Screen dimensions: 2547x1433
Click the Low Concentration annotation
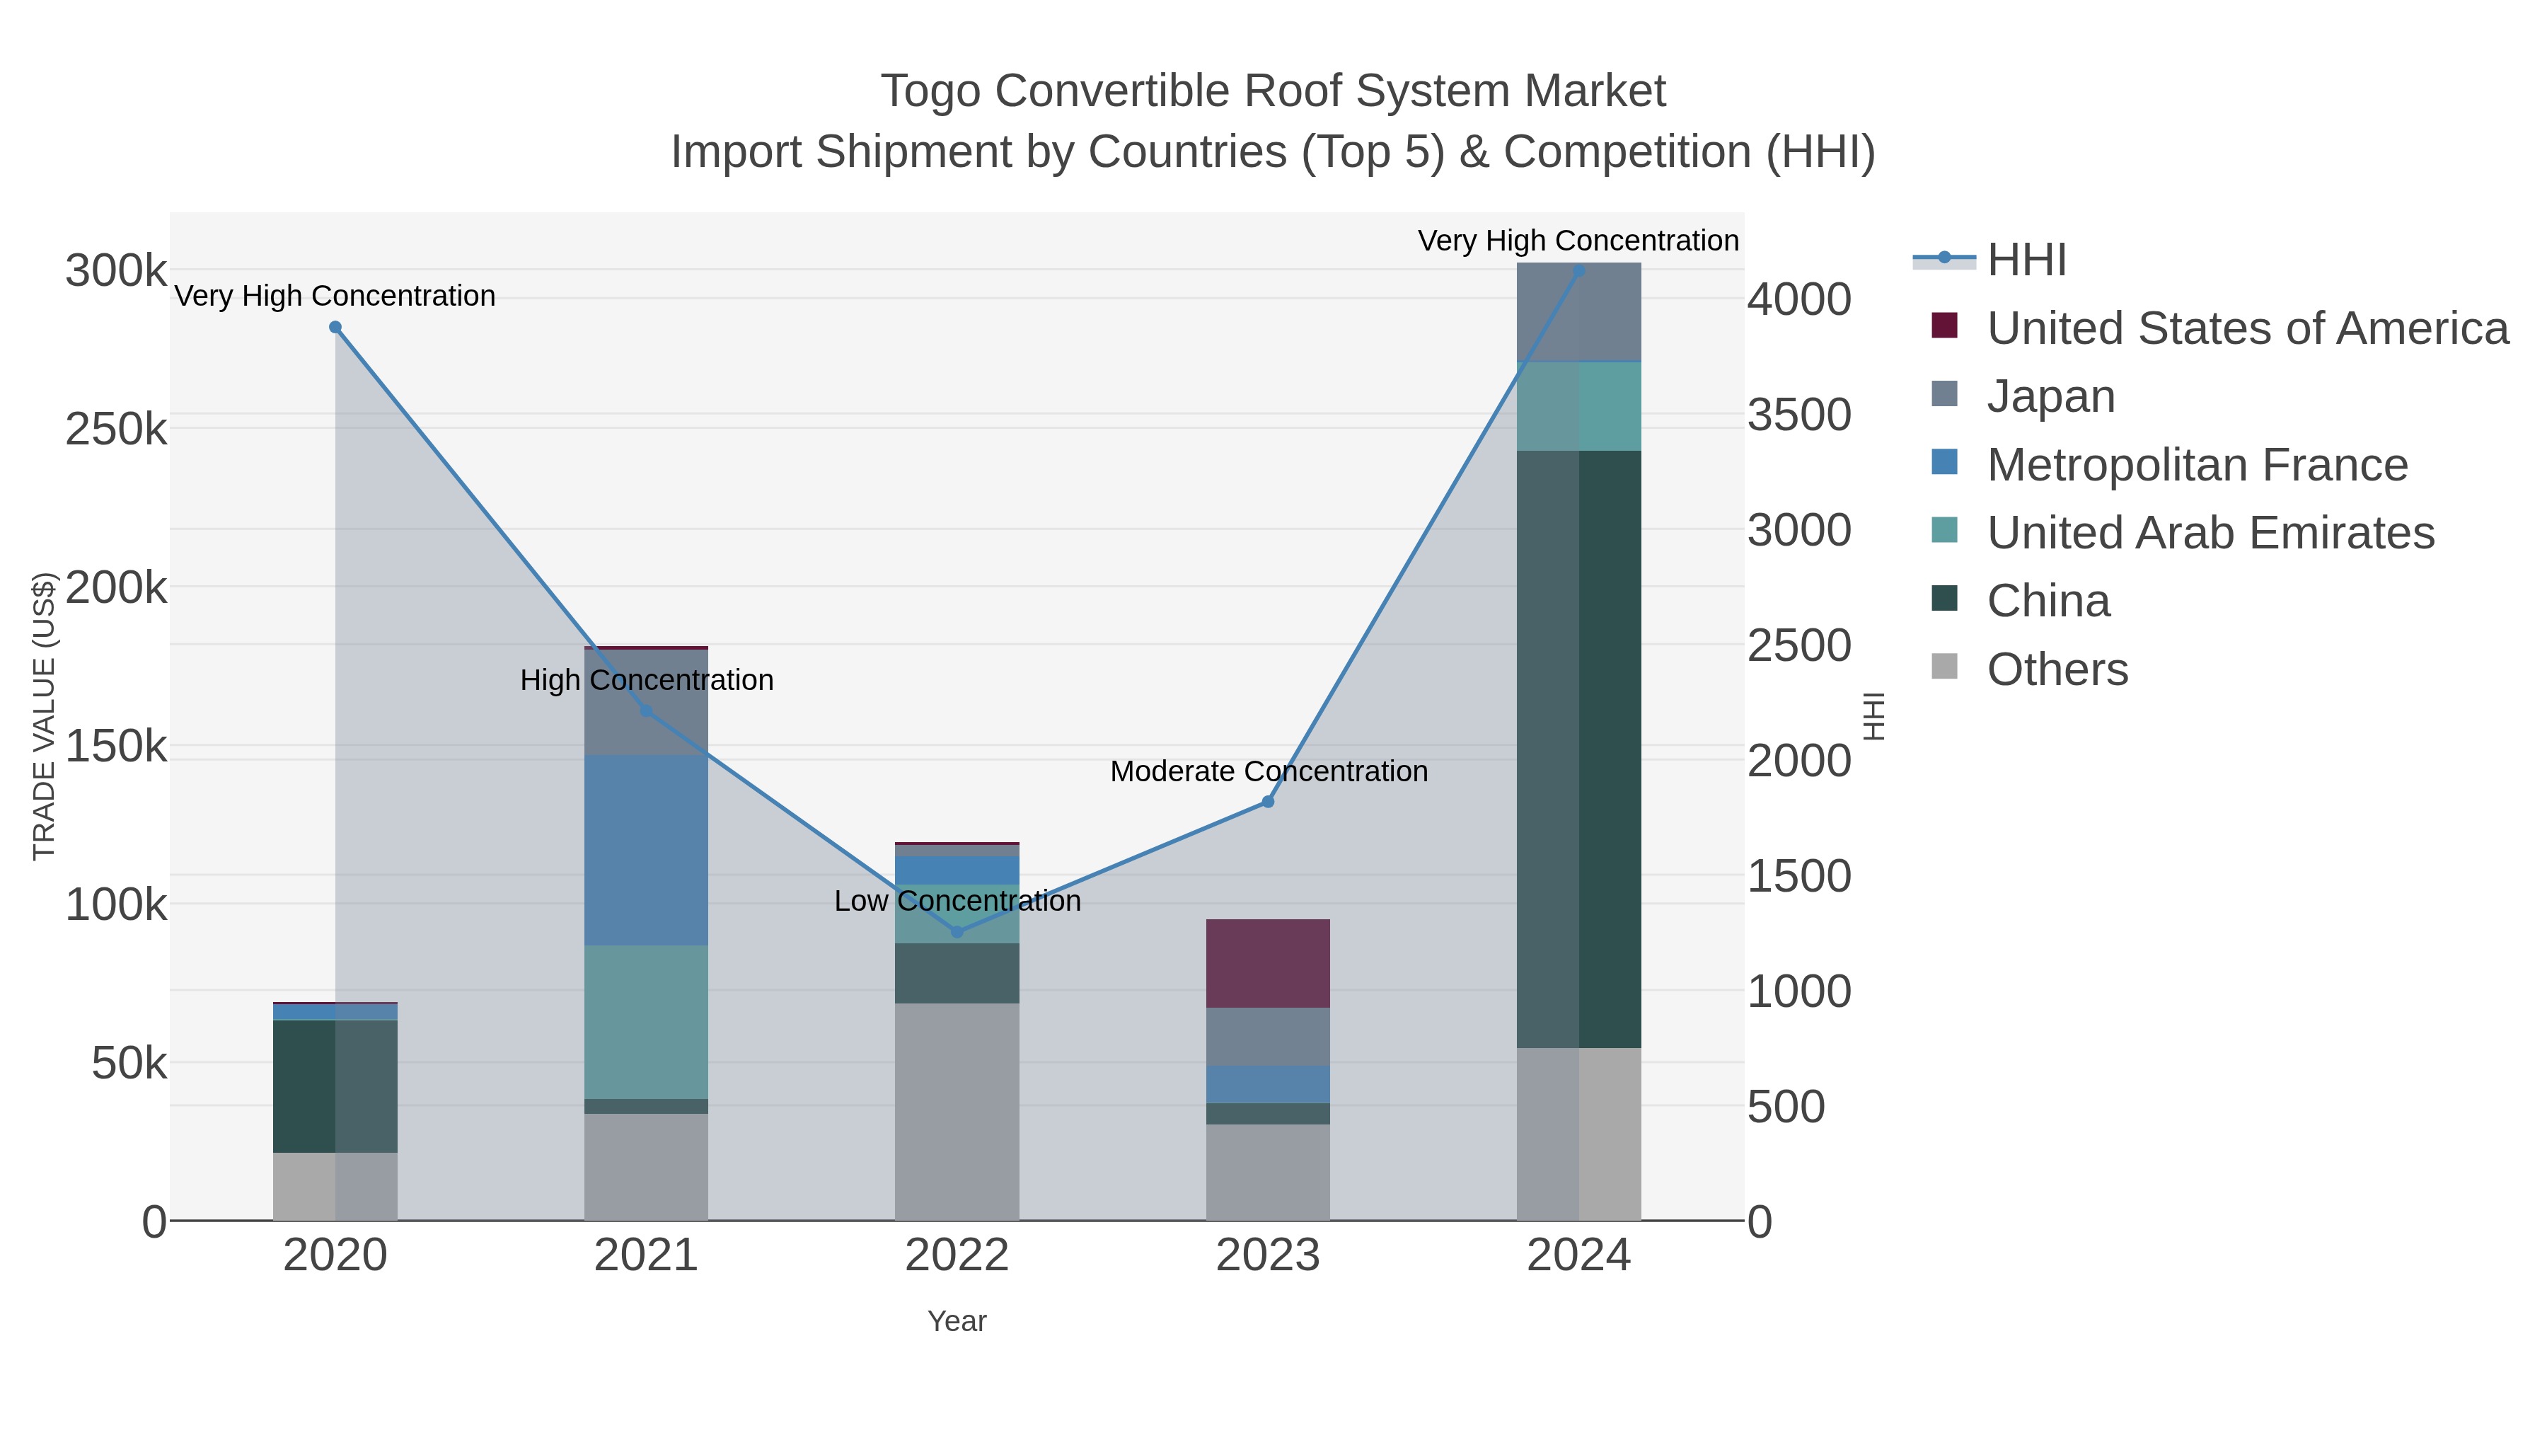pos(957,901)
